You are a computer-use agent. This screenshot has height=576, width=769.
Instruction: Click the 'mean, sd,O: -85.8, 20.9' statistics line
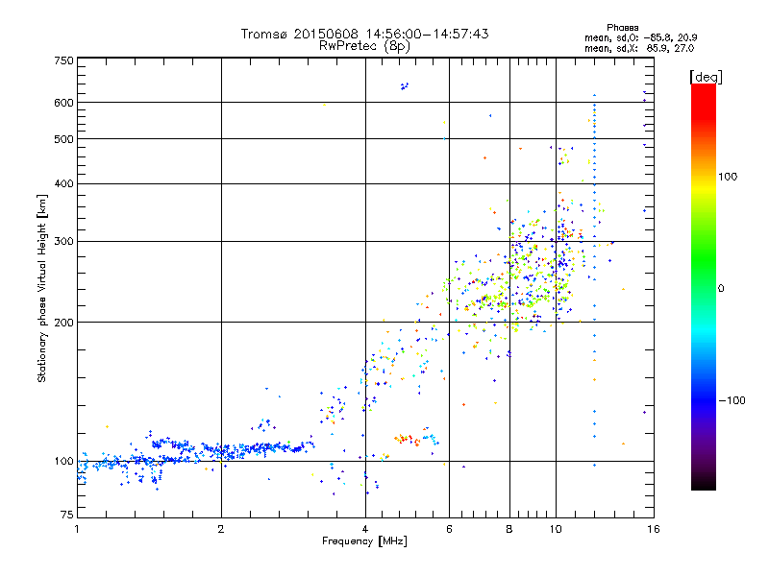pyautogui.click(x=640, y=37)
